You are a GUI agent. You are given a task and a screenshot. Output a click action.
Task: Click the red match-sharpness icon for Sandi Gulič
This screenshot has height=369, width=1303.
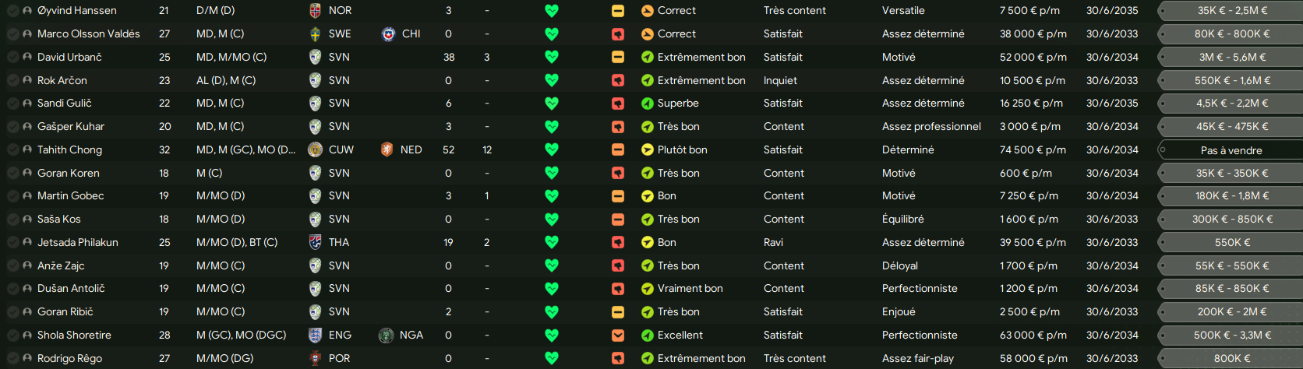tap(618, 104)
